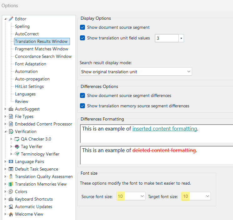Click the inserted content formatting link text
The image size is (233, 220).
pyautogui.click(x=165, y=129)
